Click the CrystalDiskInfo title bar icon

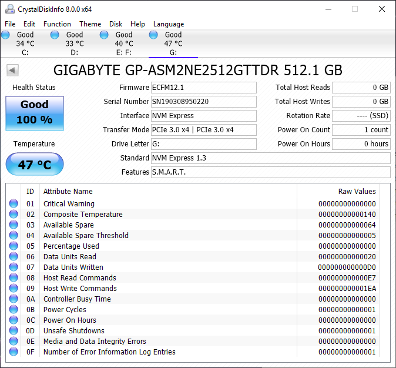coord(10,9)
